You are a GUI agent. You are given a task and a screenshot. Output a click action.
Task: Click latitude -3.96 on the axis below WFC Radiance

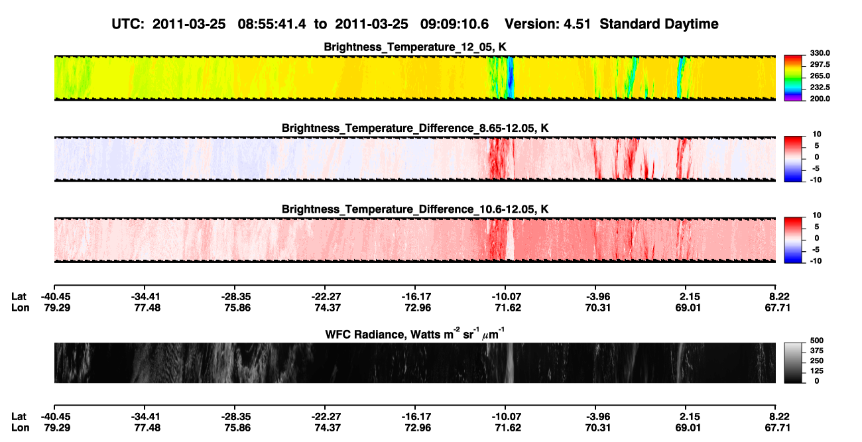point(598,416)
